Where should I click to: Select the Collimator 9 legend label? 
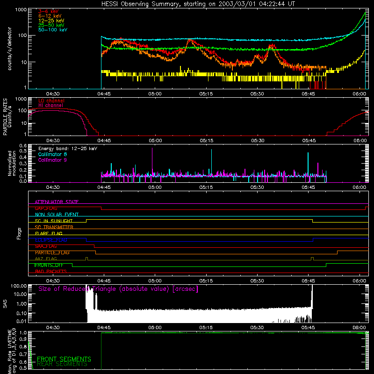(x=52, y=160)
